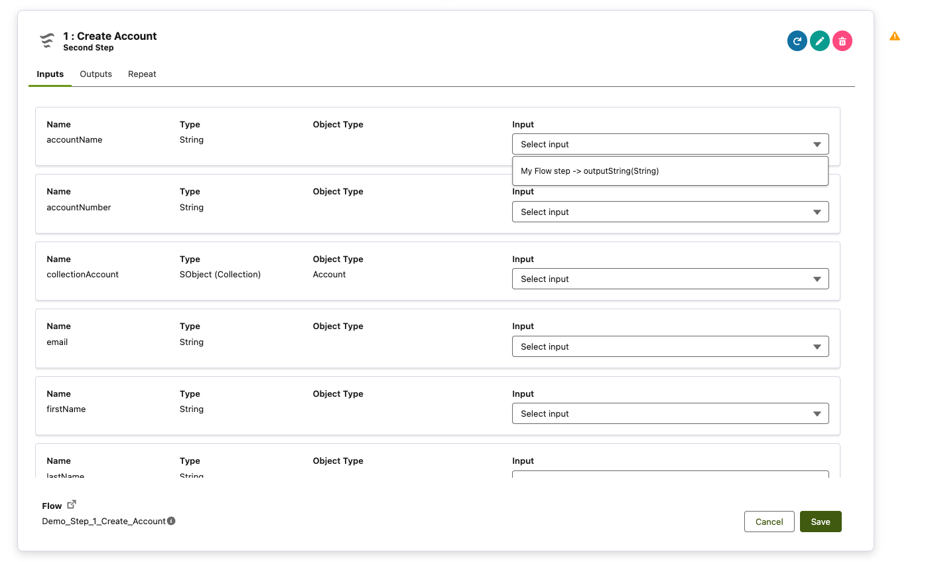
Task: Open the email input dropdown
Action: tap(670, 346)
